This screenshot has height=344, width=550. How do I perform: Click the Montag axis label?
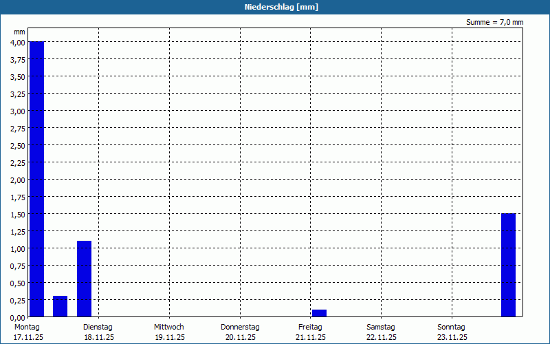click(x=27, y=327)
